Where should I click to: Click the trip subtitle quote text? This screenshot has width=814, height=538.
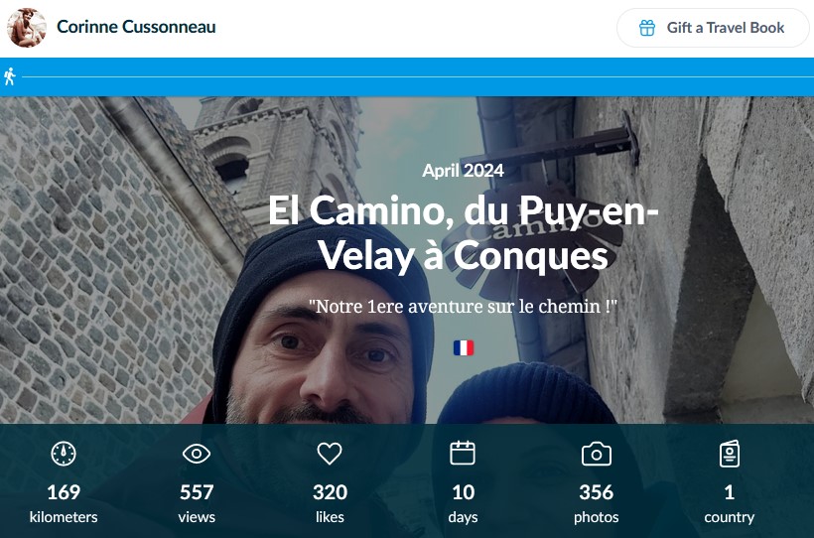click(463, 307)
